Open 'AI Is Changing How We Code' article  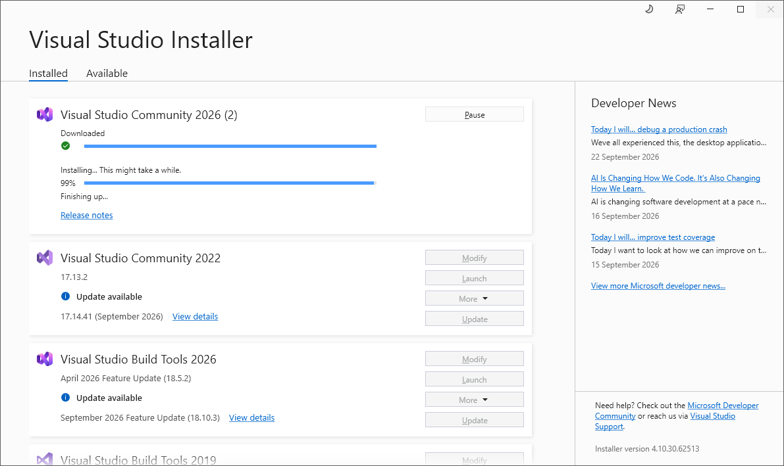pos(675,183)
